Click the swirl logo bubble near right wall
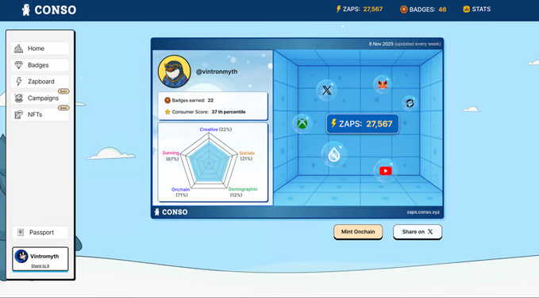The width and height of the screenshot is (539, 298). click(410, 103)
